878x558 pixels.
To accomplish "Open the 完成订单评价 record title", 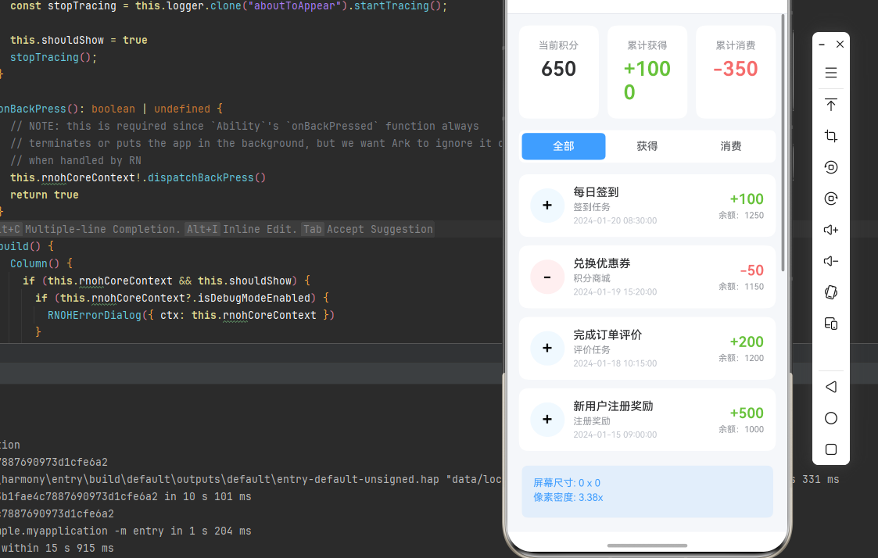I will pos(607,334).
